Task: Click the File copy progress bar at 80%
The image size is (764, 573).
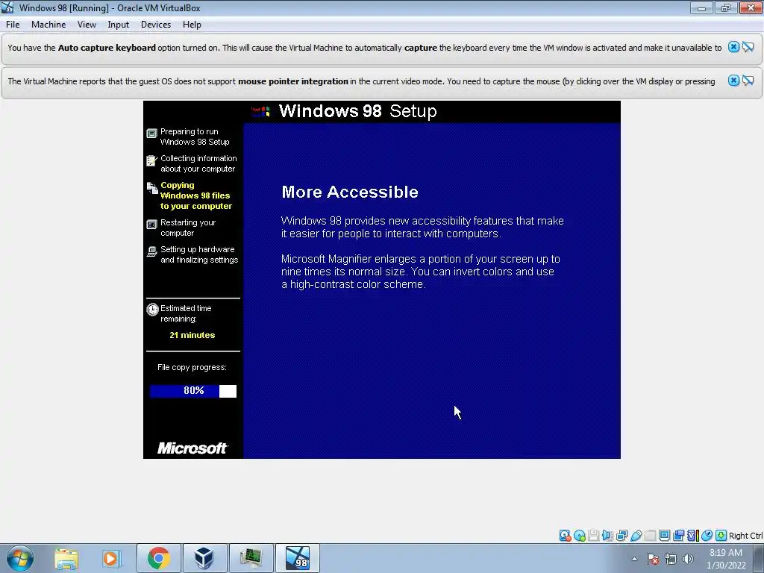Action: pyautogui.click(x=193, y=391)
